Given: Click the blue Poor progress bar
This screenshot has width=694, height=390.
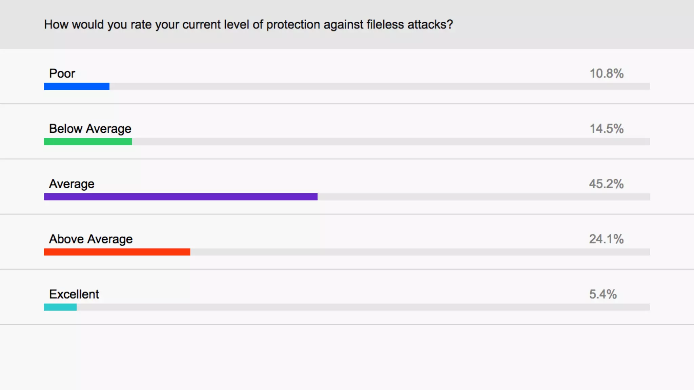Looking at the screenshot, I should pyautogui.click(x=77, y=86).
